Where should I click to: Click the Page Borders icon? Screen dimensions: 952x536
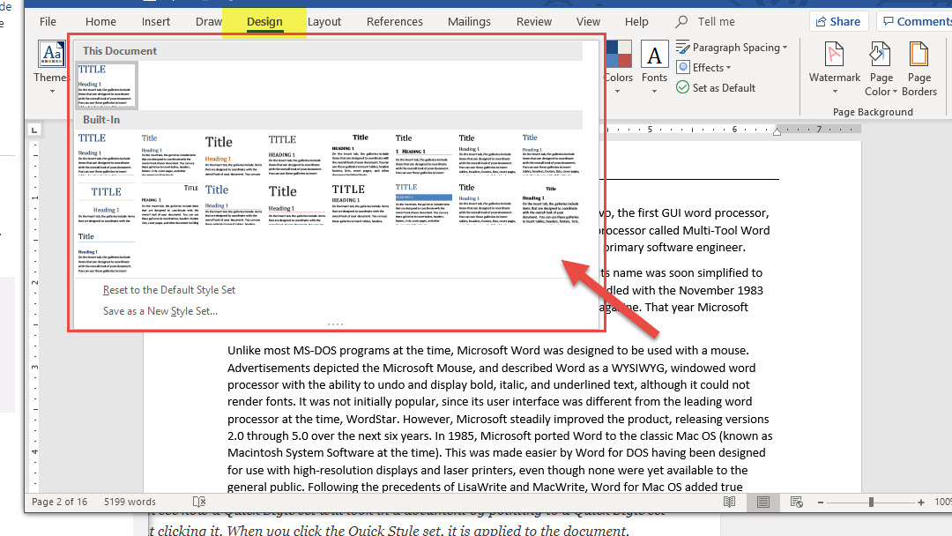(919, 56)
